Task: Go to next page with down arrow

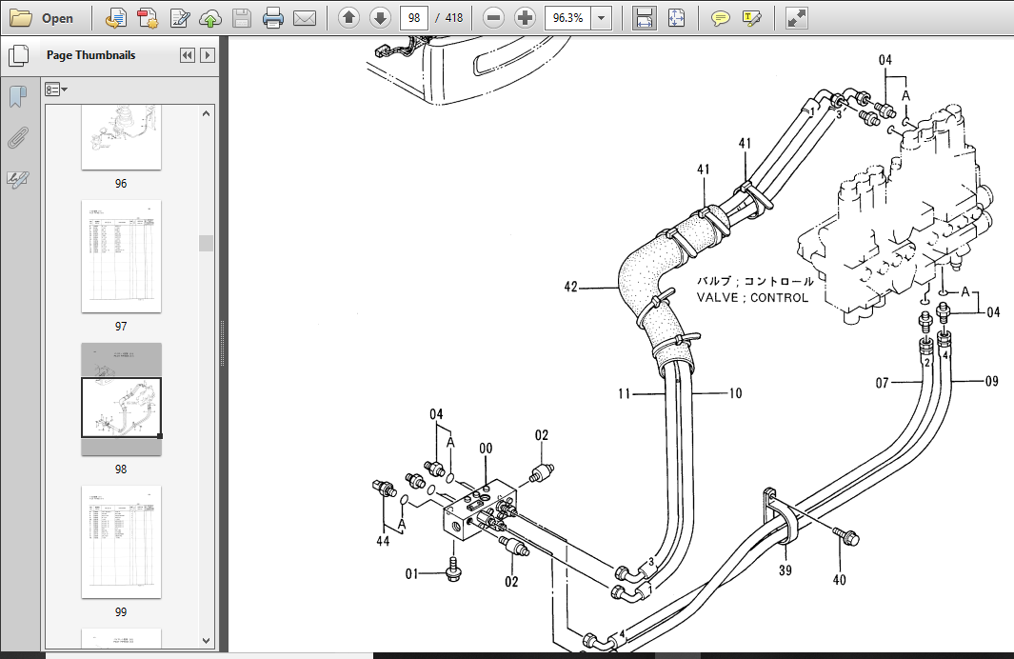Action: tap(380, 18)
